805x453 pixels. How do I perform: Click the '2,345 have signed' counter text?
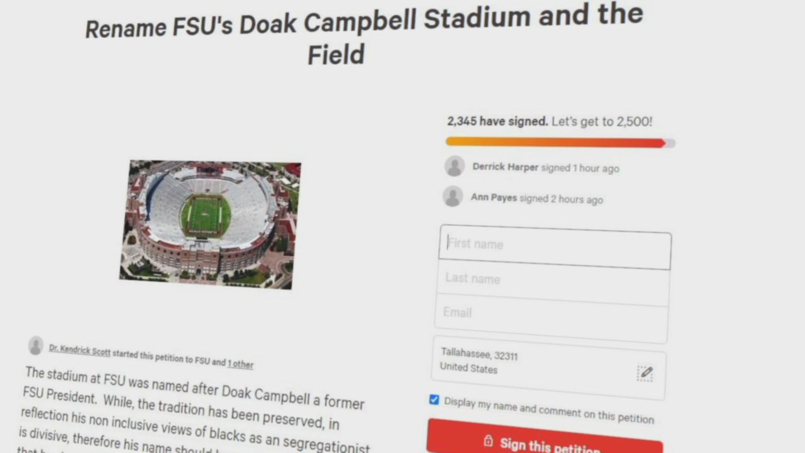point(497,121)
